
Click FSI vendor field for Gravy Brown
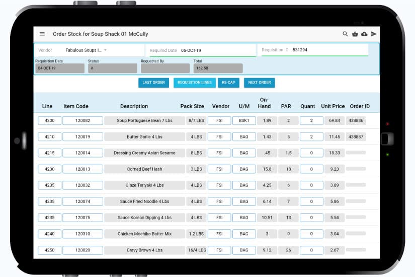(x=219, y=250)
